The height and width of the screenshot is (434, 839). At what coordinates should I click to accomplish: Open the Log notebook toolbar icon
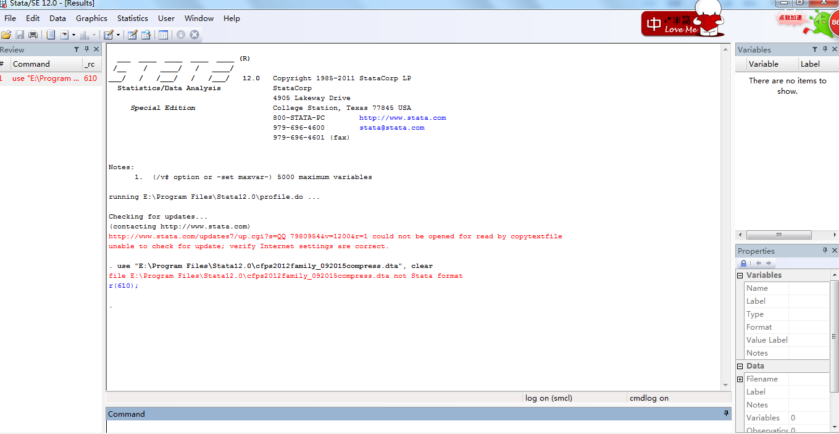click(51, 35)
